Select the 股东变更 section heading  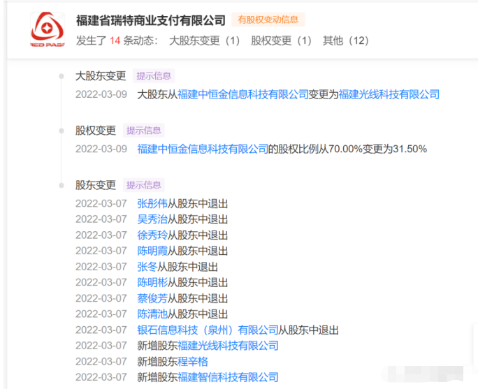tap(96, 185)
